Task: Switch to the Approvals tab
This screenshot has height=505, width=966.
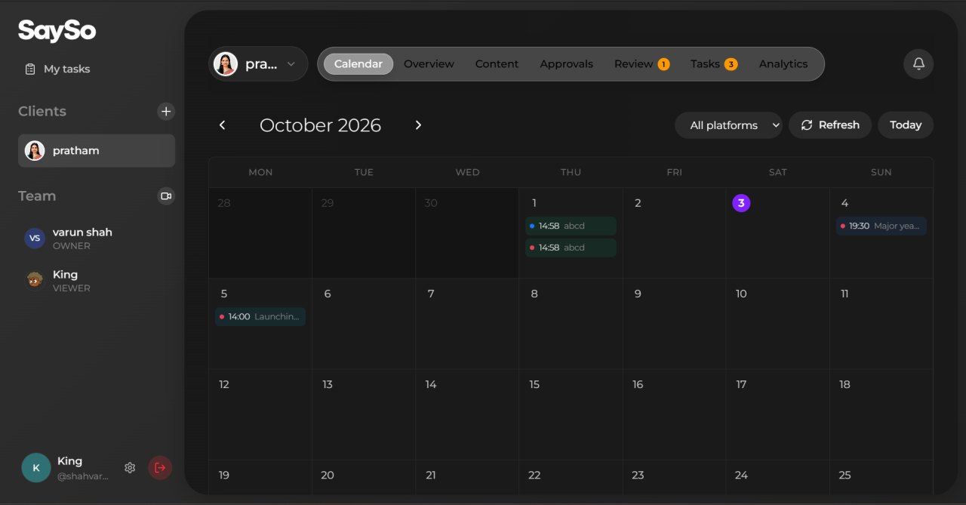Action: (566, 64)
